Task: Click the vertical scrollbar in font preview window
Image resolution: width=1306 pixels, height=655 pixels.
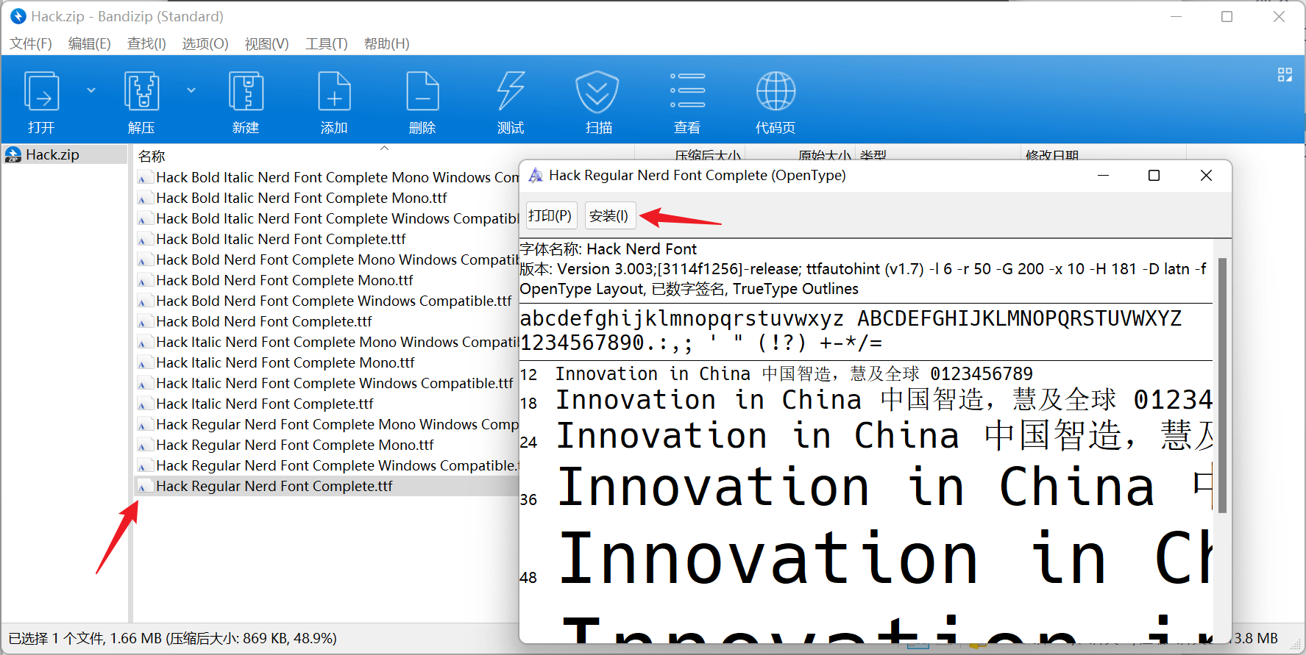Action: pyautogui.click(x=1222, y=385)
